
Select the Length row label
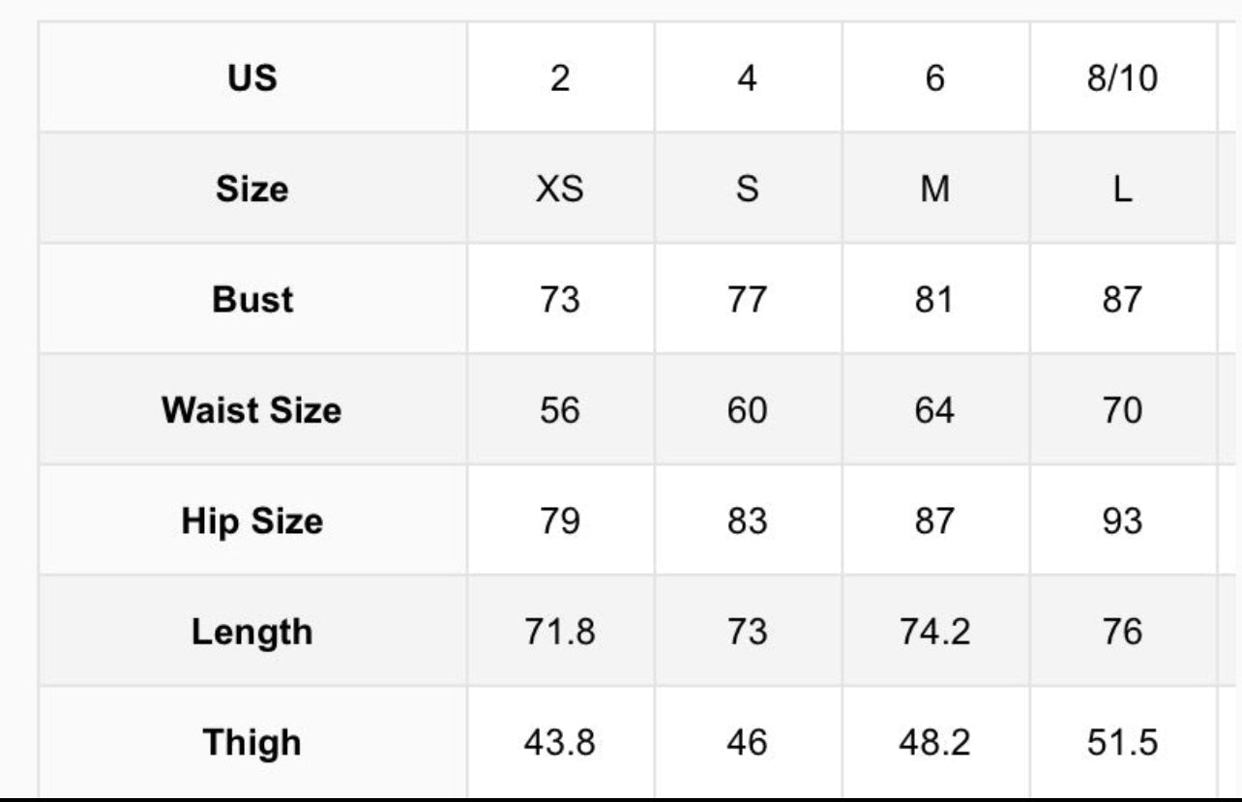(x=251, y=632)
